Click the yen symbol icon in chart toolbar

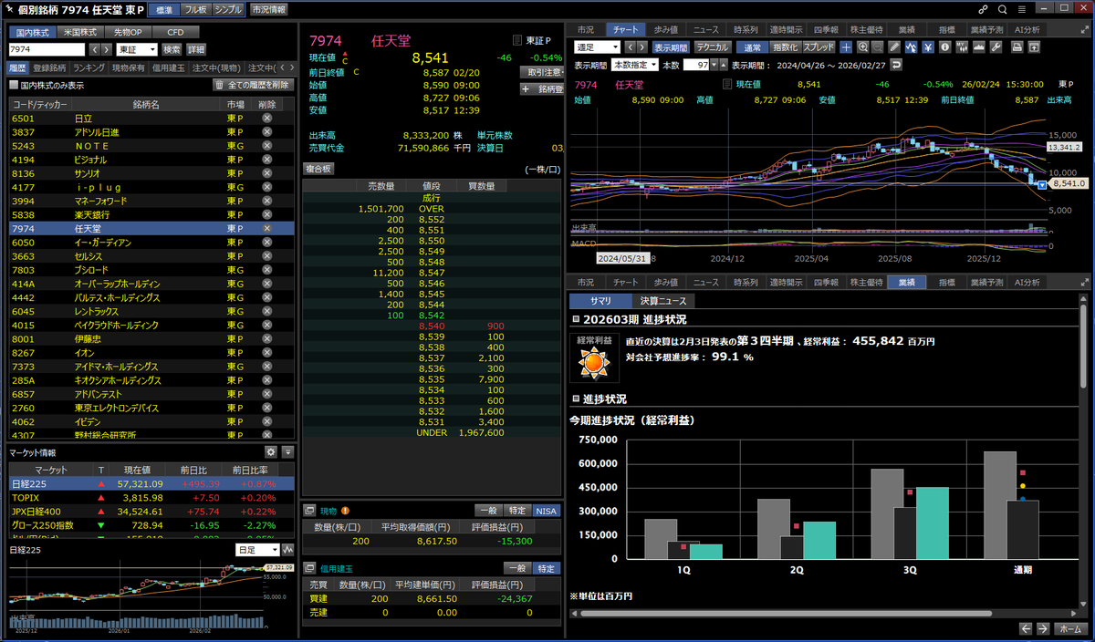point(928,47)
